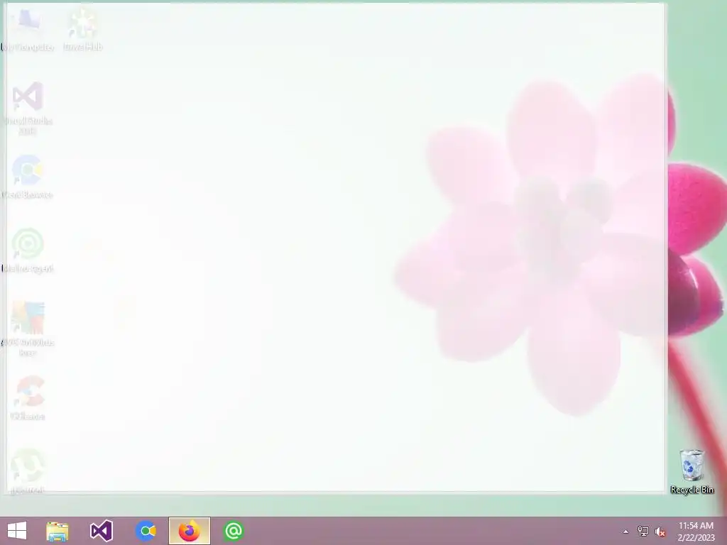The height and width of the screenshot is (545, 727).
Task: Show hidden system tray icons
Action: point(625,532)
